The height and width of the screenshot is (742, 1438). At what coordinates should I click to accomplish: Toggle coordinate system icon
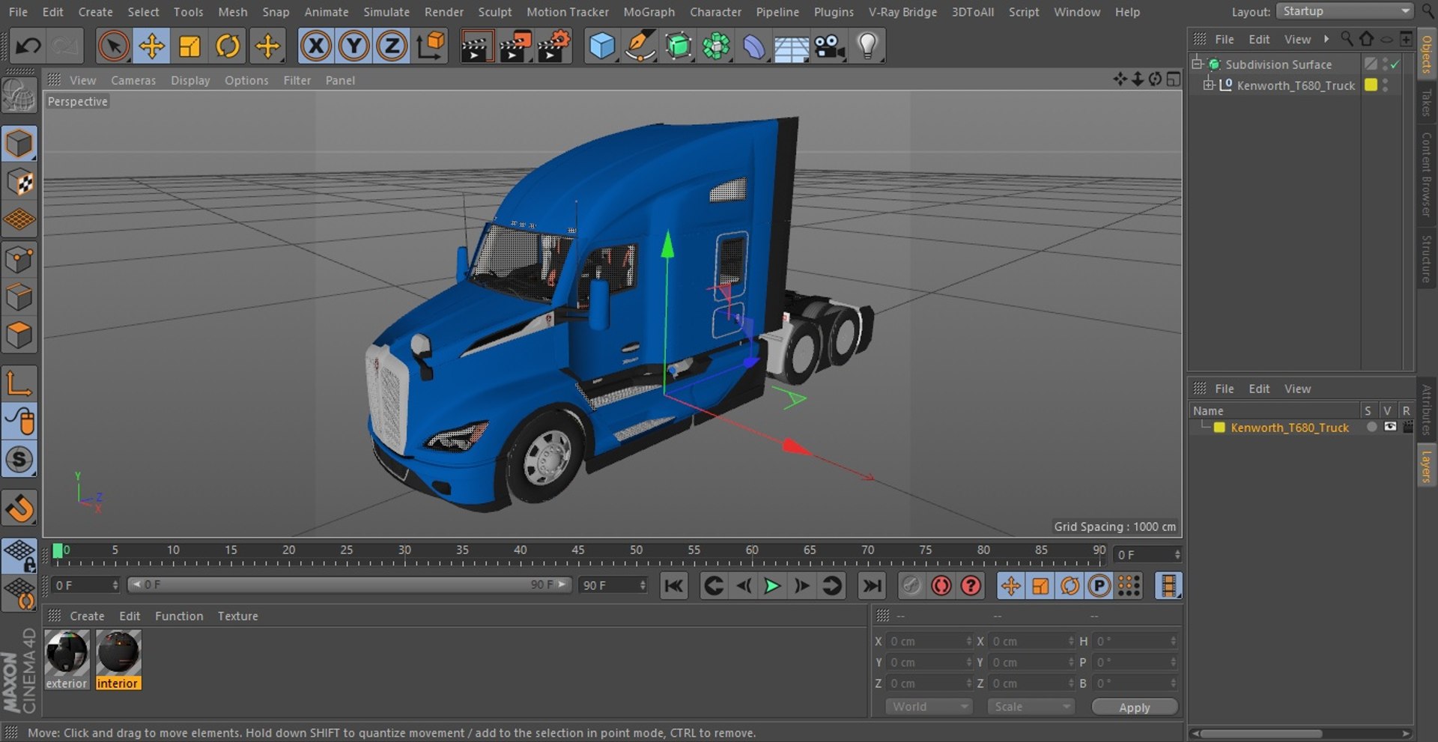(431, 46)
